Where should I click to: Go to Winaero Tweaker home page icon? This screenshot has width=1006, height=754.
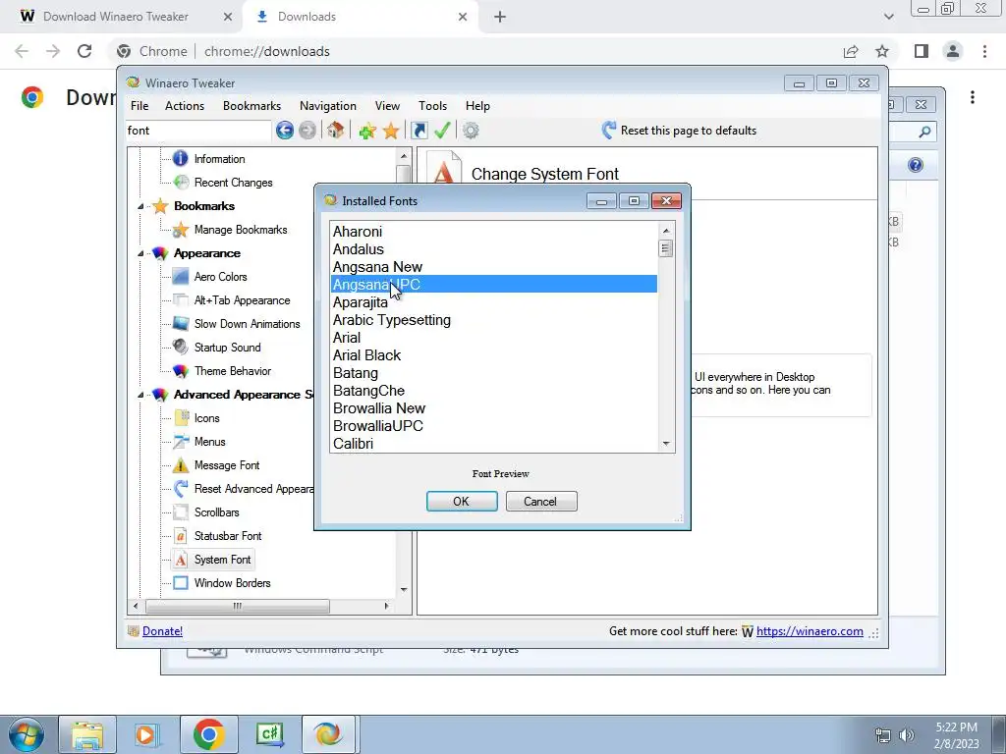click(x=335, y=131)
